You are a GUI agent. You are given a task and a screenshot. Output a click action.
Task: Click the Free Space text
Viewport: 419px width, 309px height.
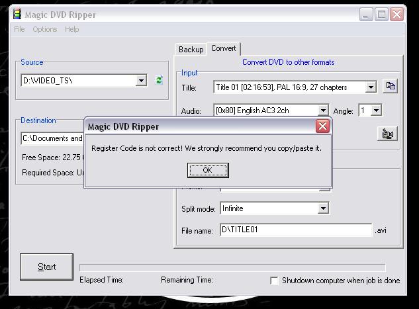53,157
